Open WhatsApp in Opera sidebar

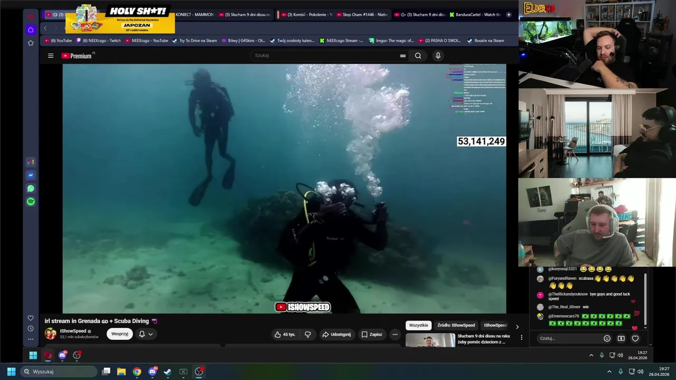31,188
